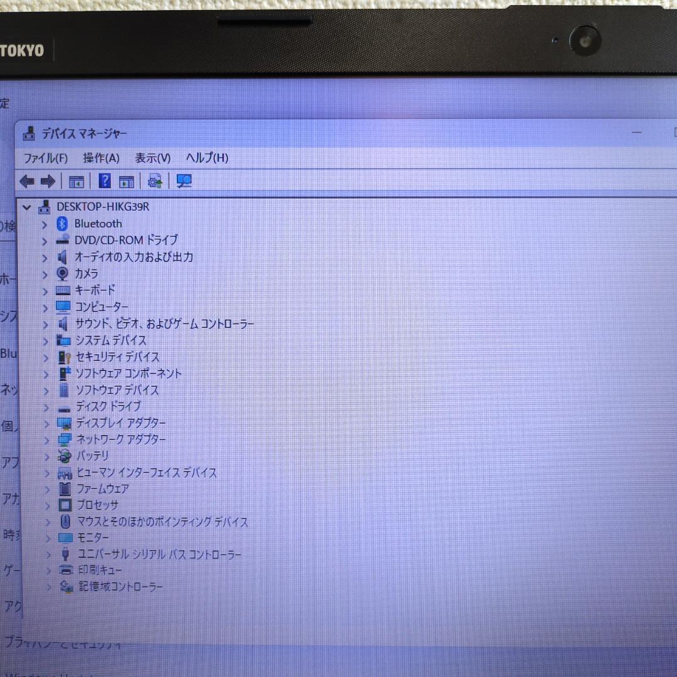Viewport: 677px width, 677px height.
Task: Select the Bluetooth device icon
Action: click(63, 224)
